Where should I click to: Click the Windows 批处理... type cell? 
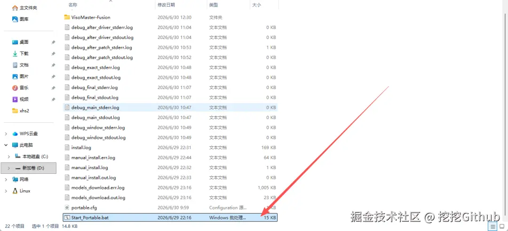click(228, 217)
